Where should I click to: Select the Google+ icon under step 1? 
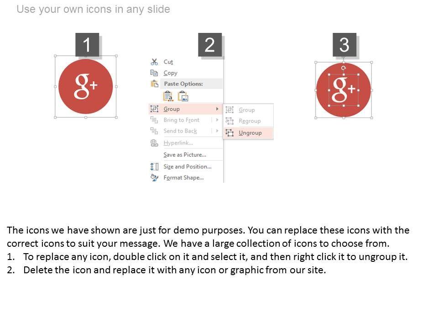(x=85, y=86)
